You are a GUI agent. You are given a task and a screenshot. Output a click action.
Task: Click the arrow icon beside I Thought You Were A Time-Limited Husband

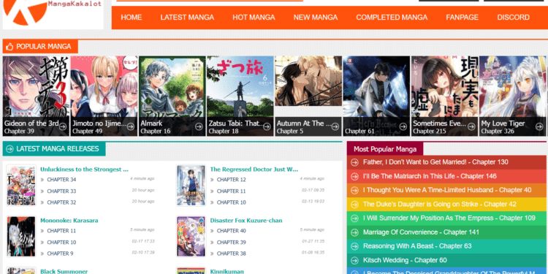354,190
